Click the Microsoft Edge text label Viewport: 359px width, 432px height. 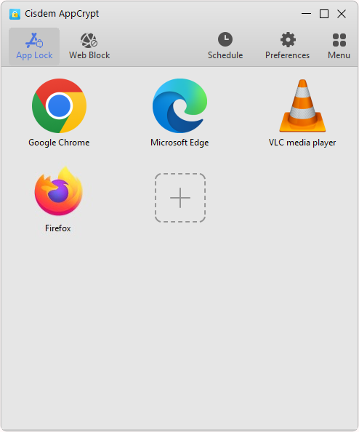pyautogui.click(x=179, y=143)
